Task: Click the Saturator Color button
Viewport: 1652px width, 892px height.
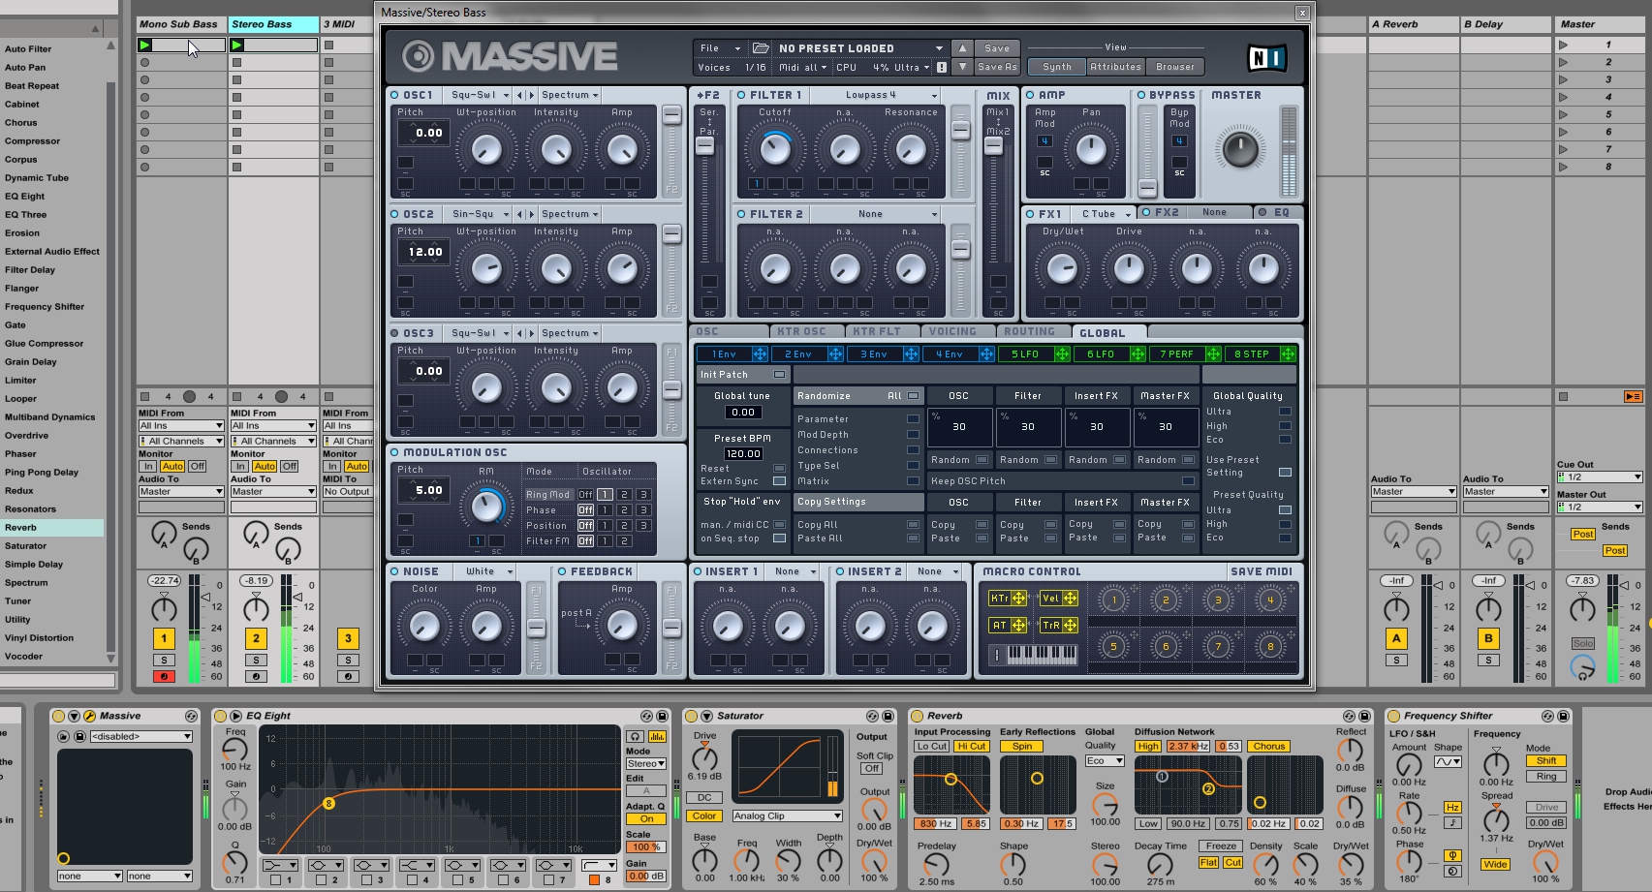Action: coord(704,816)
